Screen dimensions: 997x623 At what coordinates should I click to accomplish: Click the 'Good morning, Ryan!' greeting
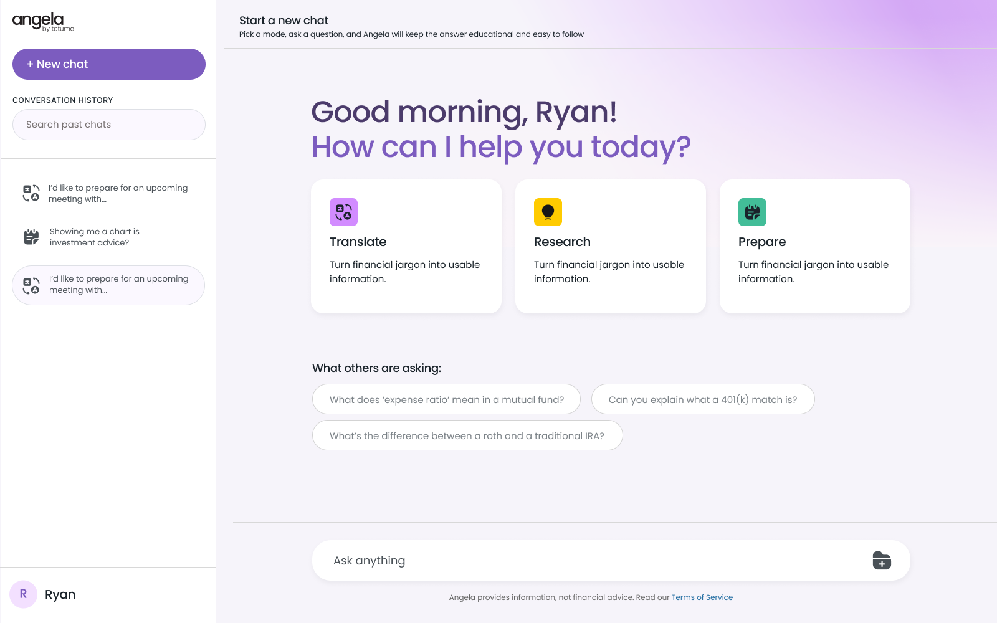[464, 112]
